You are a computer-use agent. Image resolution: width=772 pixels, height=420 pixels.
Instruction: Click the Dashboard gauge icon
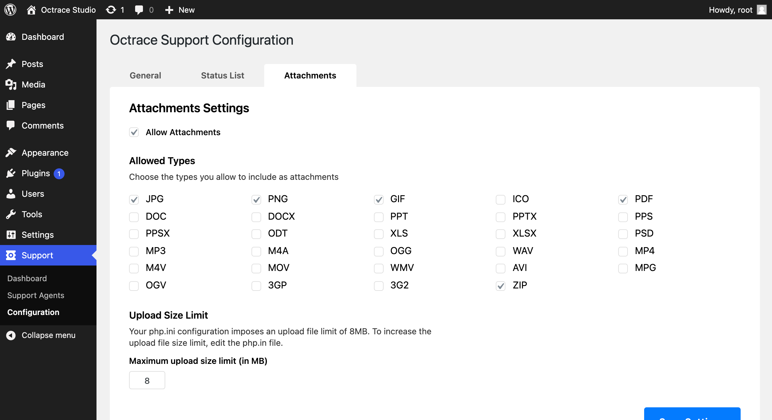point(11,37)
